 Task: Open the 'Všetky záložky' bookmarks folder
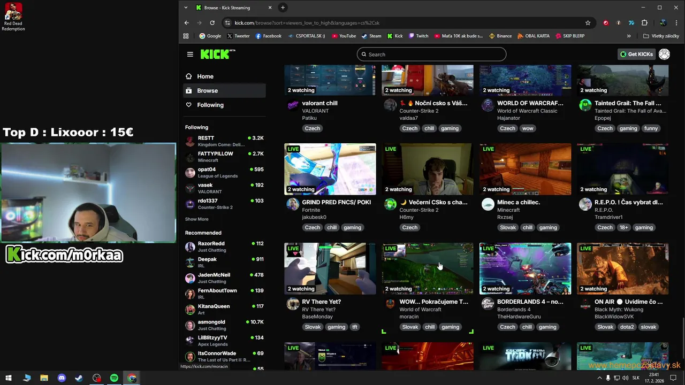[x=661, y=36]
